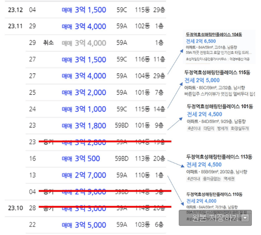Select 6층 floor cell

tap(159, 224)
